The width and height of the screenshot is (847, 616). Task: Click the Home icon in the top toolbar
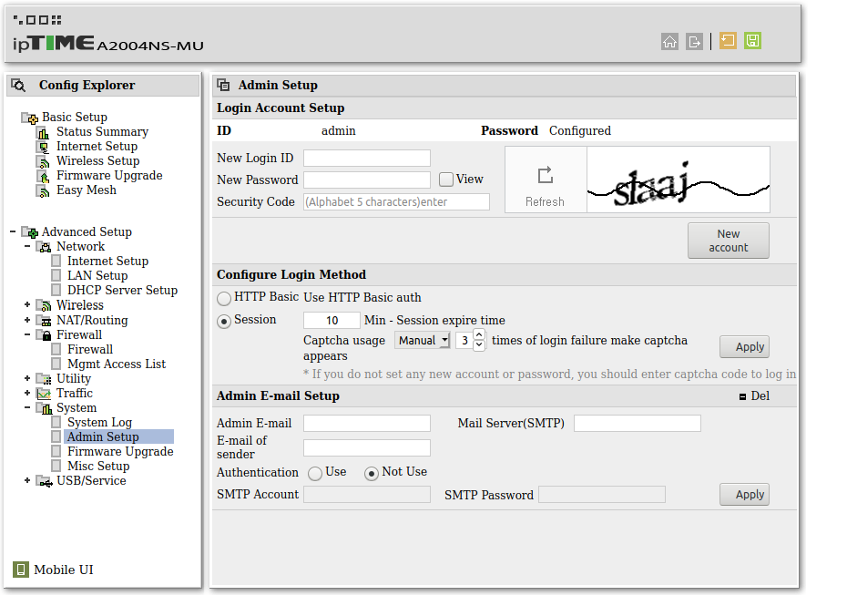tap(669, 41)
